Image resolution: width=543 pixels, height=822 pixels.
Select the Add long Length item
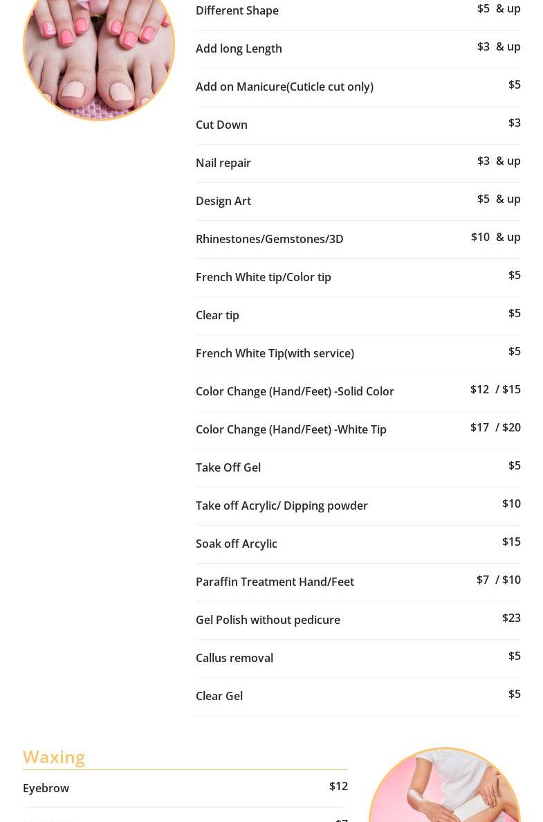click(x=239, y=48)
